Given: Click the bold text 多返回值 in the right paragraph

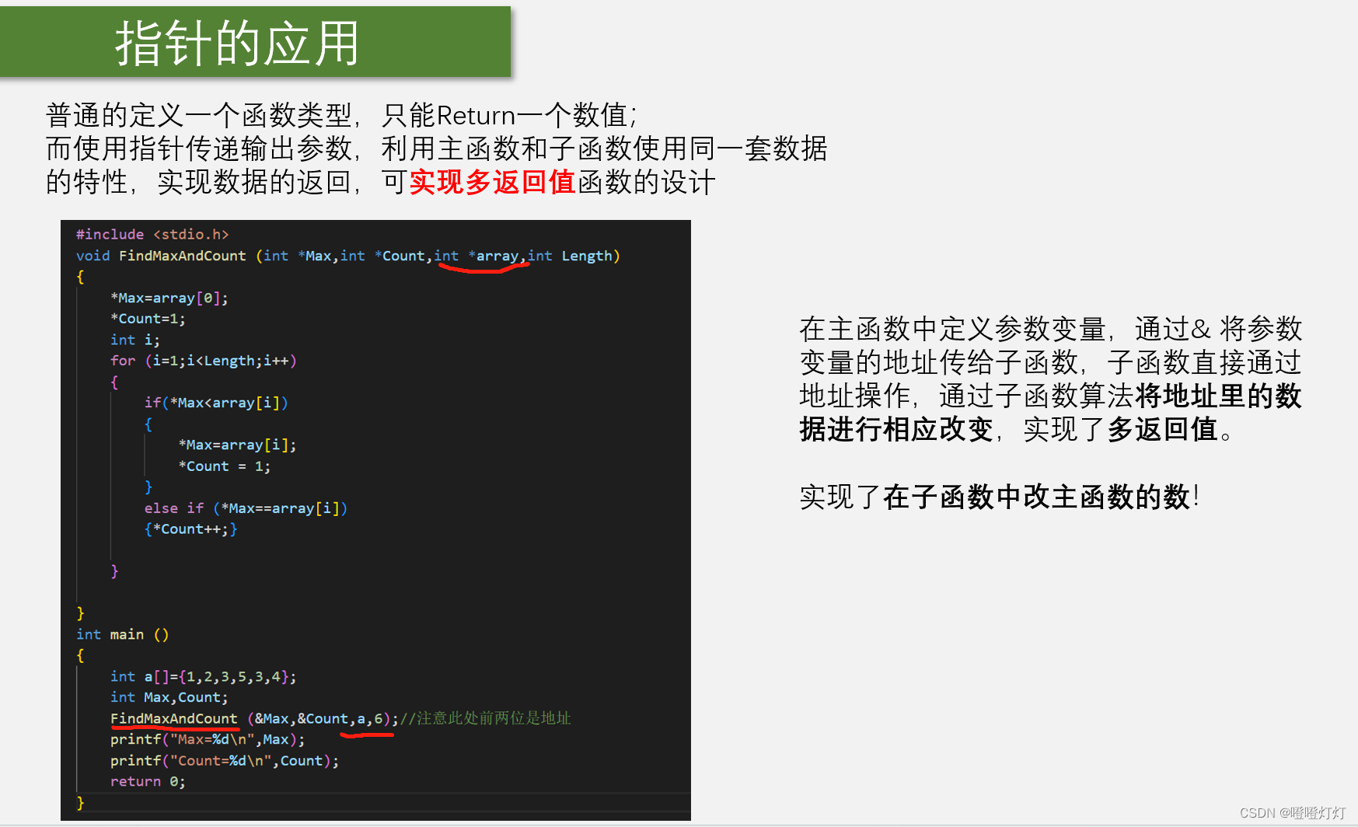Looking at the screenshot, I should click(1163, 430).
